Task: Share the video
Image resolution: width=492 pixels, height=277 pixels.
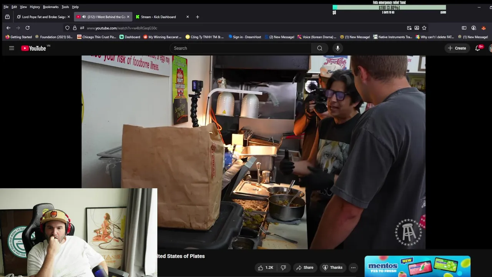Action: 305,267
